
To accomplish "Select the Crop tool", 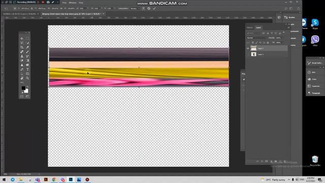I will (22, 47).
